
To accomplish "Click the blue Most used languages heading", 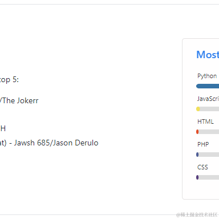I will pyautogui.click(x=208, y=55).
